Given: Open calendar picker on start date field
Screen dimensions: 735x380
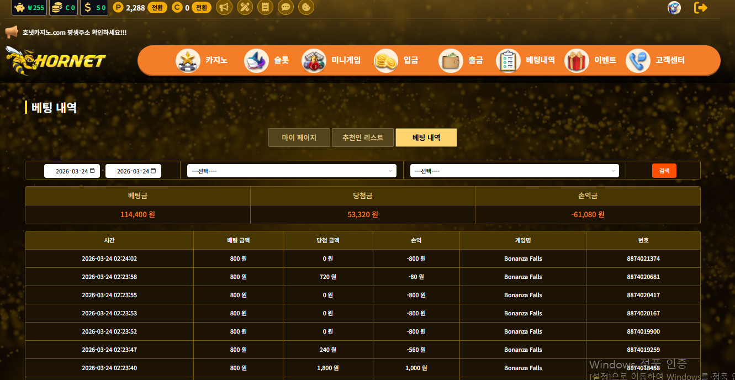Looking at the screenshot, I should (x=92, y=171).
